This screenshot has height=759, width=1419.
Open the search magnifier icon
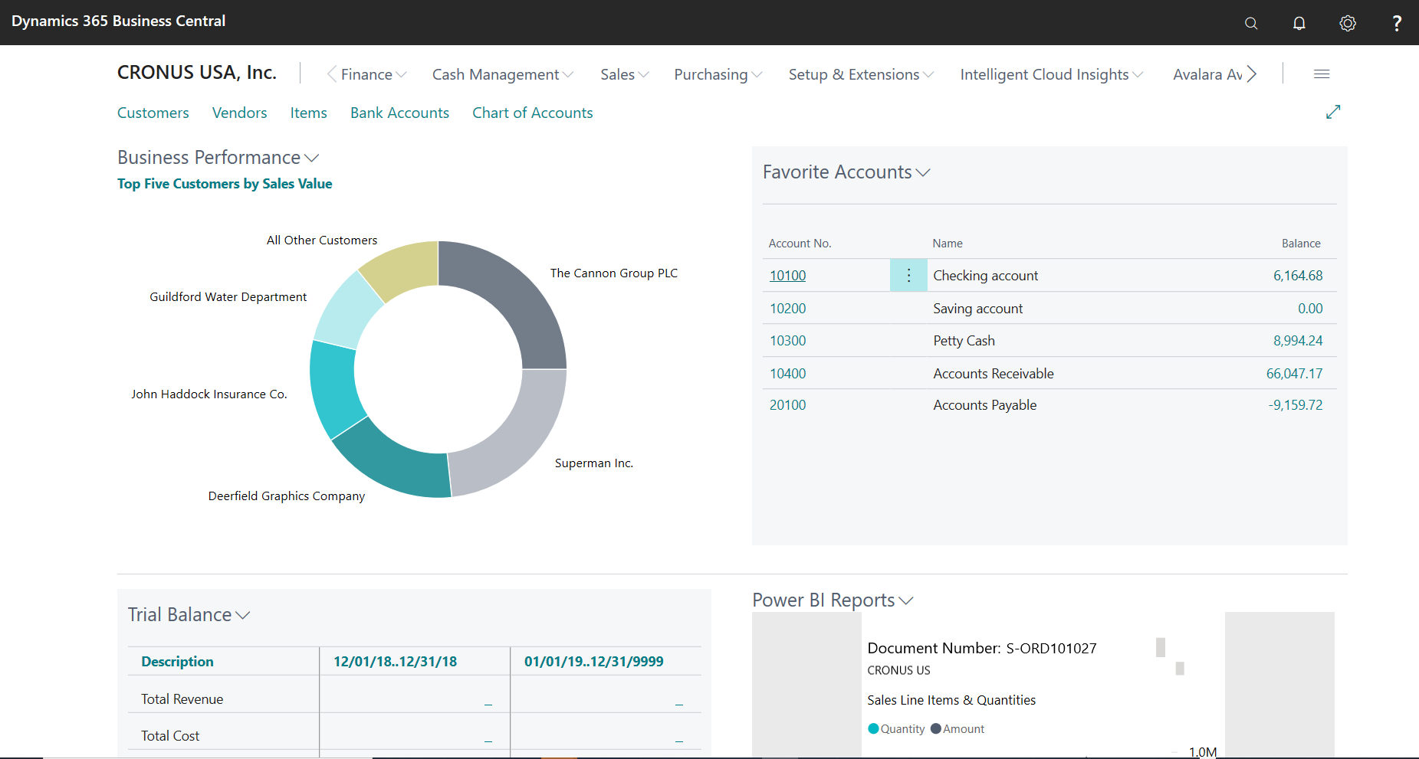(x=1251, y=23)
